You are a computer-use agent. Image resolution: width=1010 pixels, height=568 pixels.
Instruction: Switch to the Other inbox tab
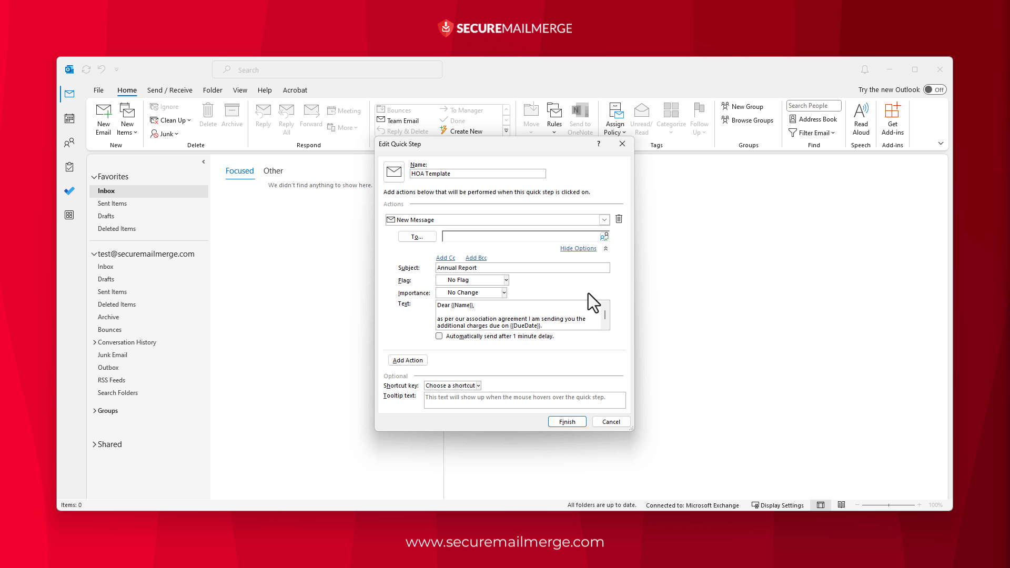273,171
